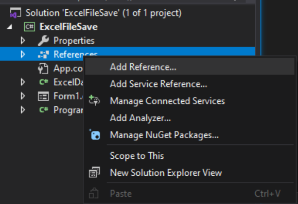
Task: Click the NuGet package icon
Action: 95,135
